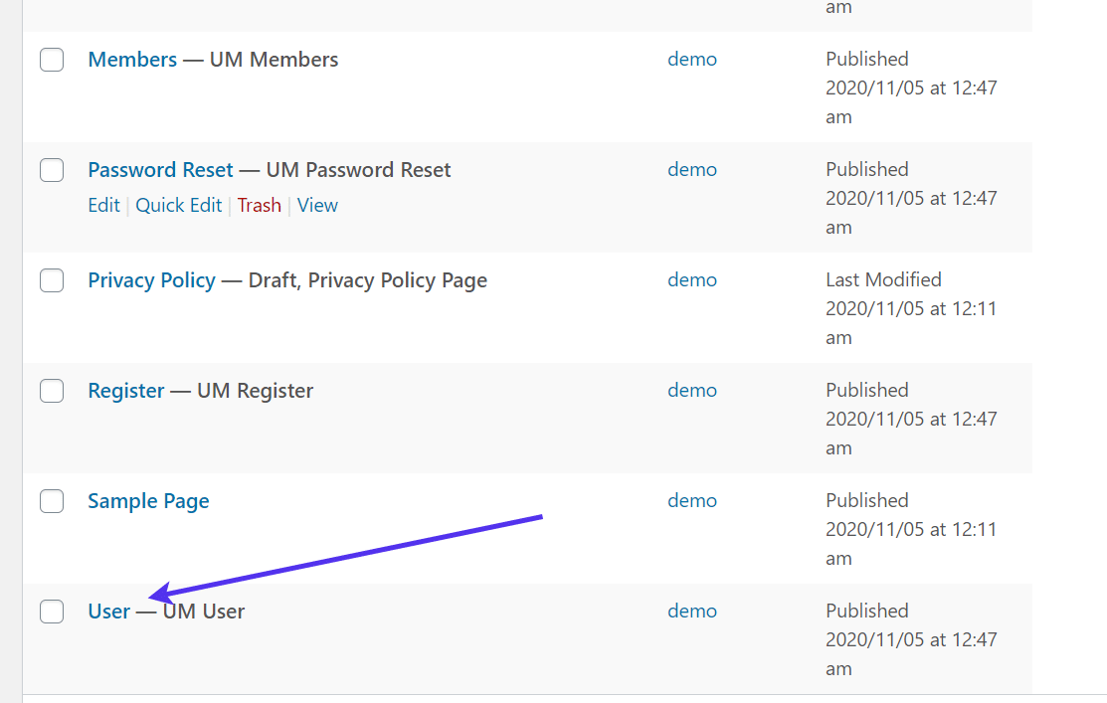Click the demo author link beside Register
The height and width of the screenshot is (703, 1107).
tap(692, 391)
